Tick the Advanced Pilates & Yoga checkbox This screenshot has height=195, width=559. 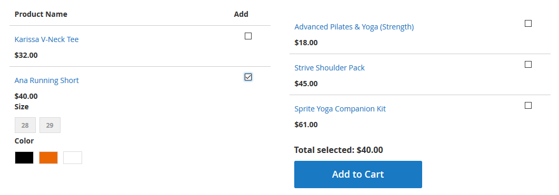click(528, 24)
